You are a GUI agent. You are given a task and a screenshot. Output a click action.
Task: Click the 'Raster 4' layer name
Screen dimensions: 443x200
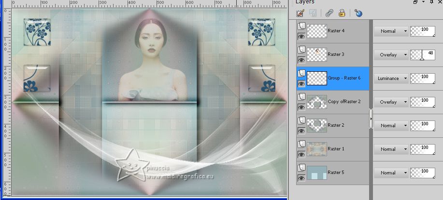336,31
